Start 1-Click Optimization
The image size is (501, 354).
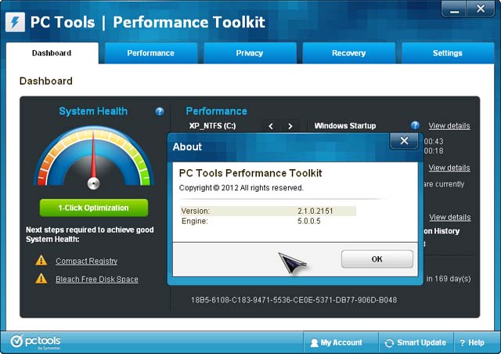(94, 208)
